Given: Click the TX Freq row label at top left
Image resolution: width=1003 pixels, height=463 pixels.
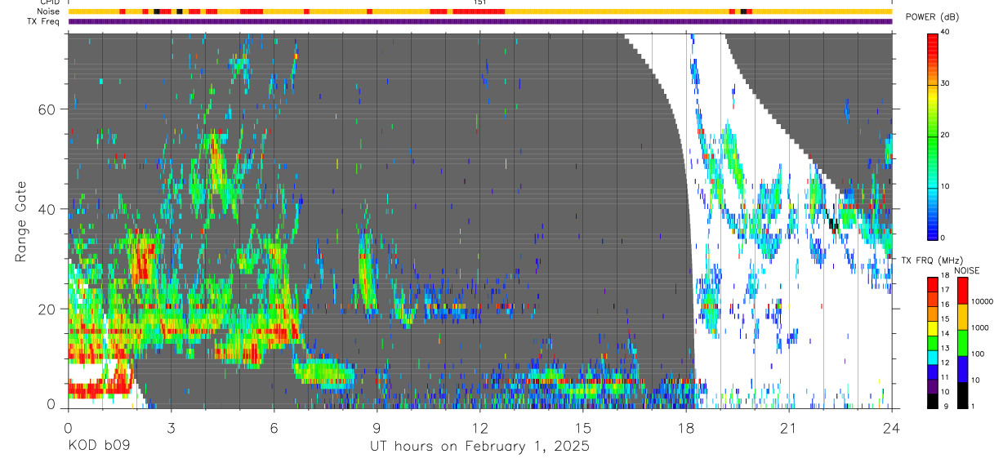Looking at the screenshot, I should [x=44, y=21].
